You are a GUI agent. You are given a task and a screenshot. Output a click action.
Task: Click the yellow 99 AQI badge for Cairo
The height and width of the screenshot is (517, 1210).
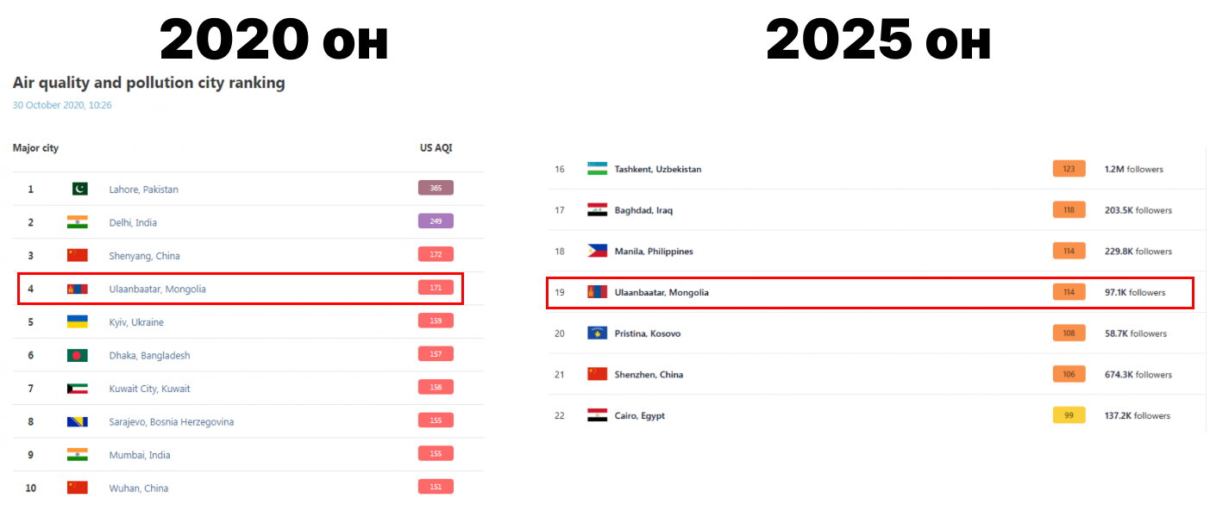click(1069, 415)
